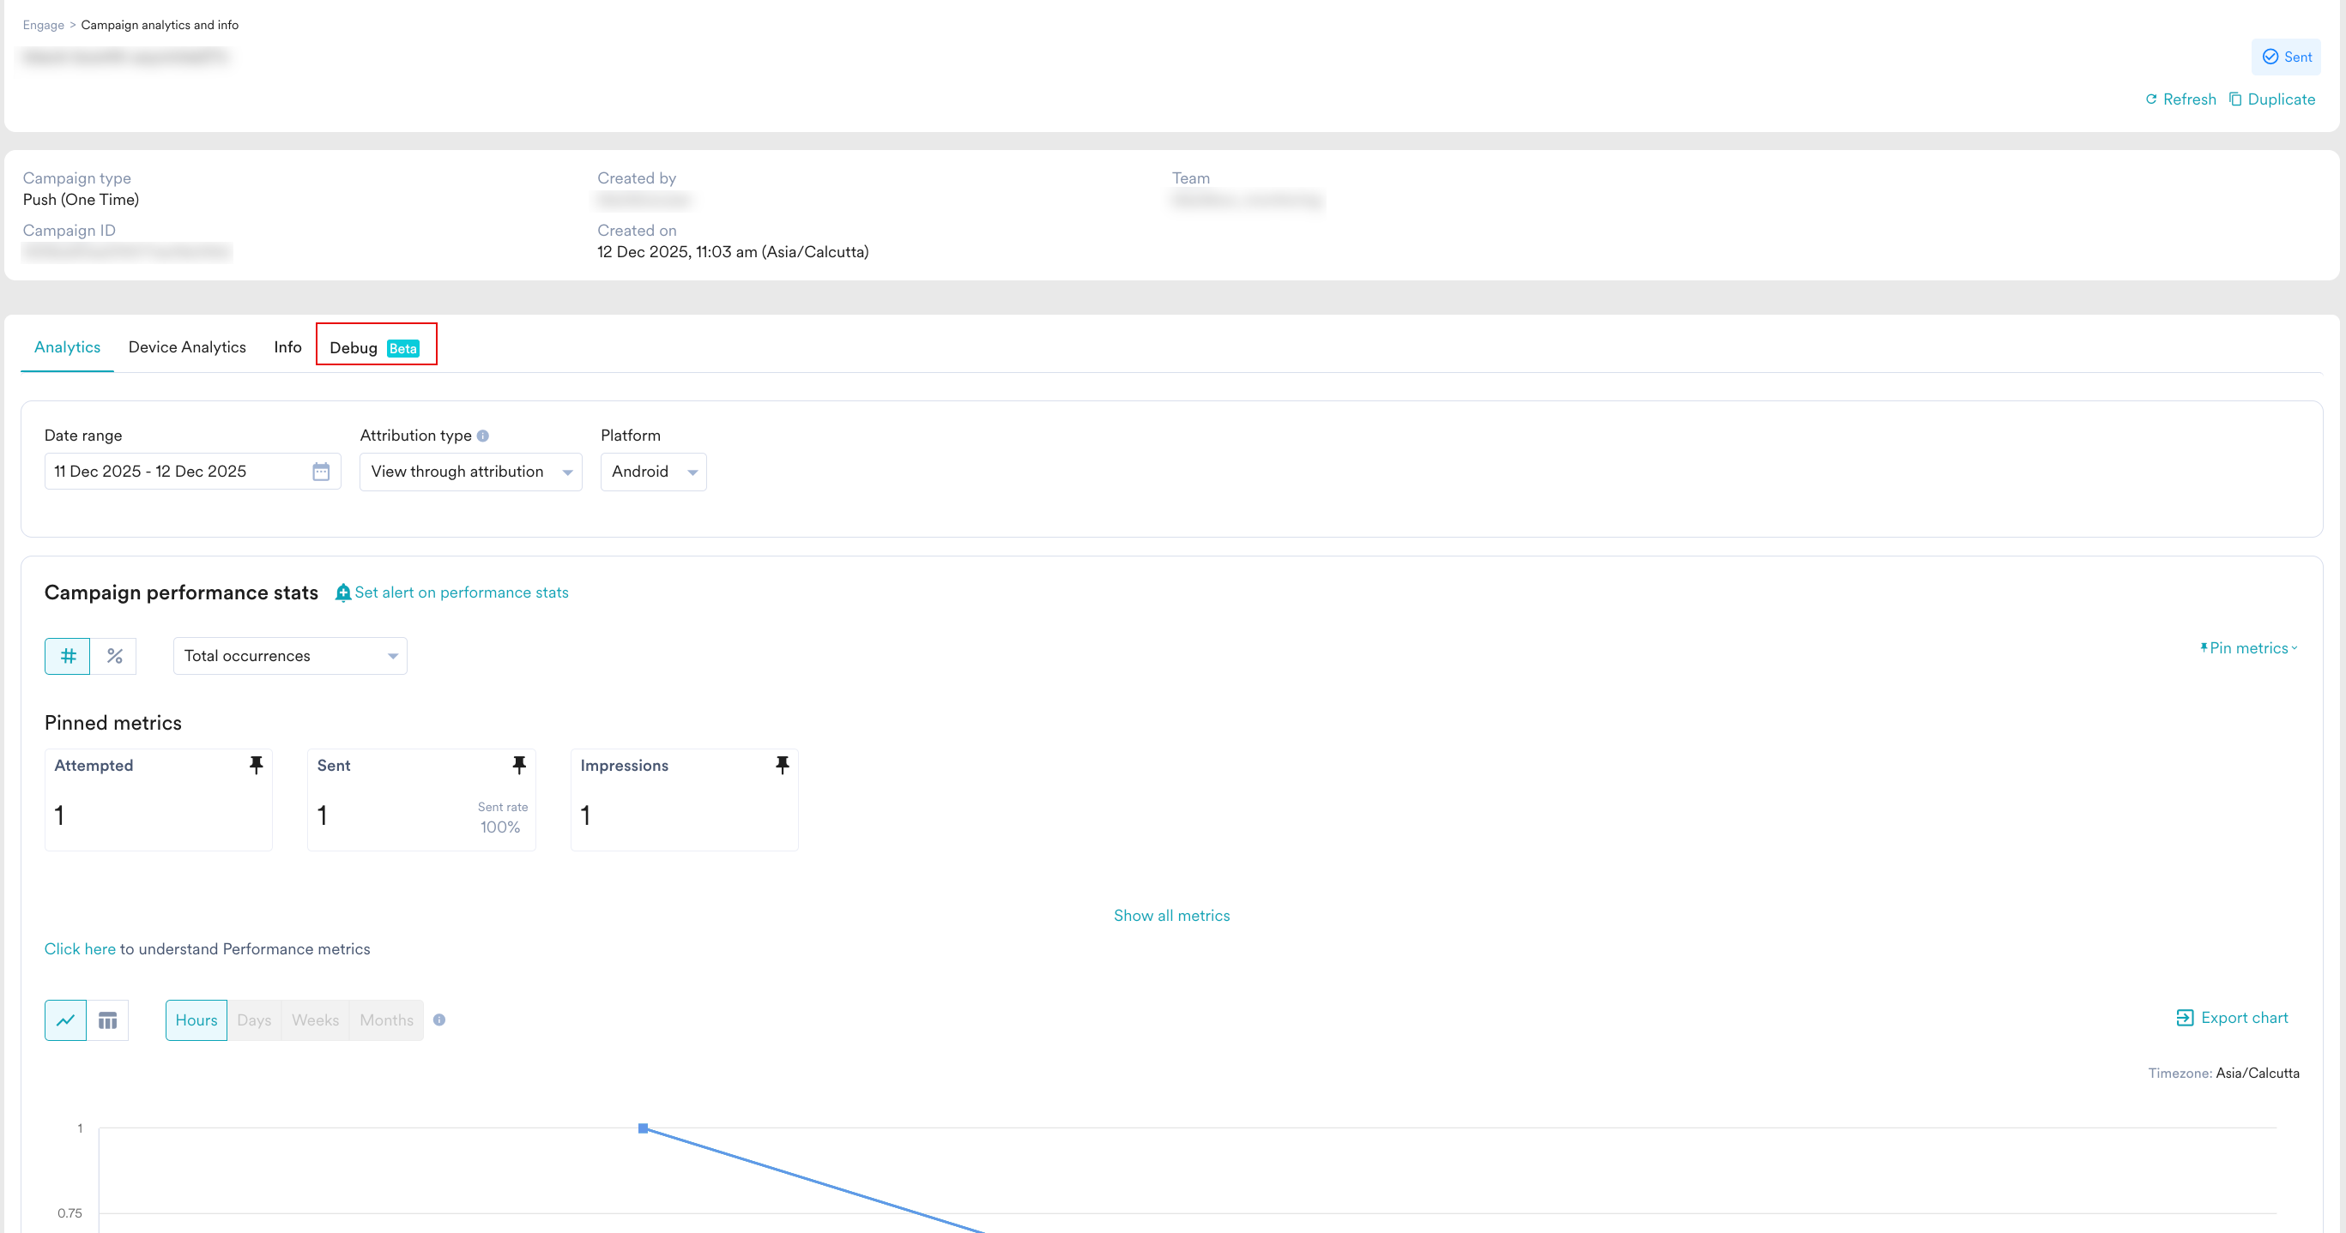Unpin the Impressions metric pin icon

coord(782,766)
